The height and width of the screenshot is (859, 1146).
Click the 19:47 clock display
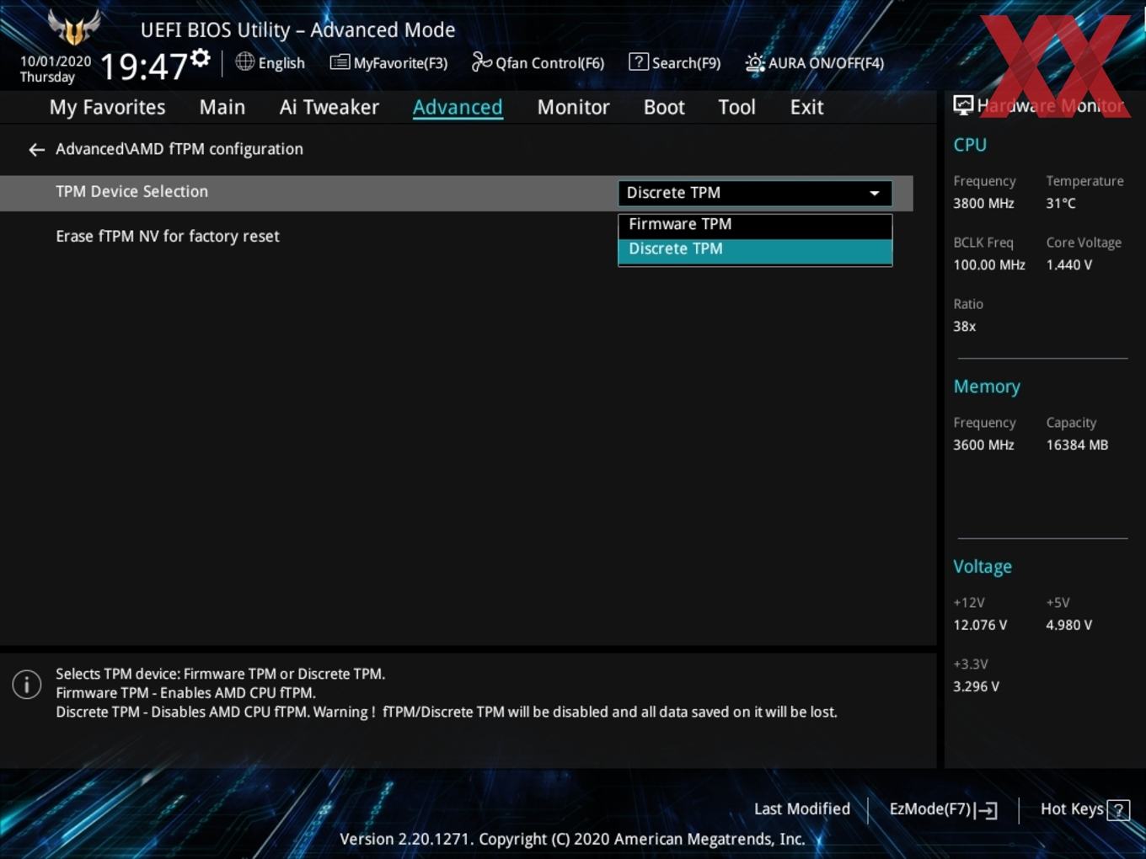click(x=143, y=66)
